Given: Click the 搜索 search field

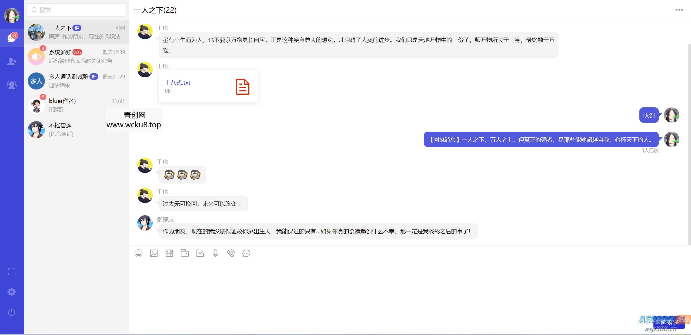Looking at the screenshot, I should point(76,10).
